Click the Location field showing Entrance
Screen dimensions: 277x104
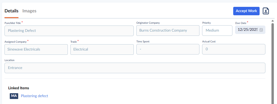click(135, 68)
